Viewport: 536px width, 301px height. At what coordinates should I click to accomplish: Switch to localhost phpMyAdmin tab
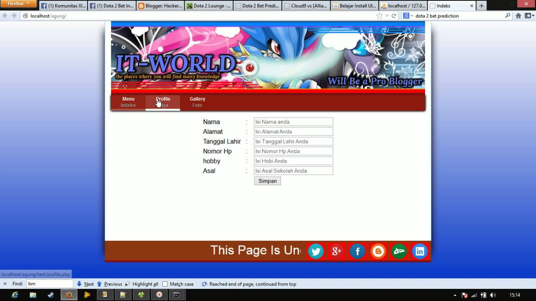(x=403, y=6)
